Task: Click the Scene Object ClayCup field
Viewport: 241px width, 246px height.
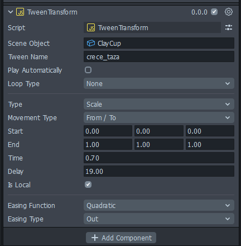Action: tap(159, 43)
